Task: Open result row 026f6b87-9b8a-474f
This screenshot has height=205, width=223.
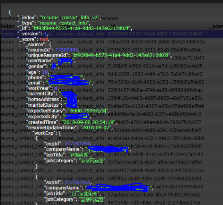Action: coord(112,90)
